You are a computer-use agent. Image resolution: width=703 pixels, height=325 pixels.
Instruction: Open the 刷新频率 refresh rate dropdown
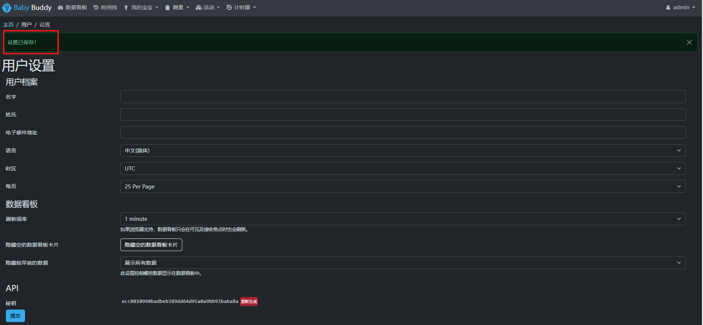click(403, 219)
